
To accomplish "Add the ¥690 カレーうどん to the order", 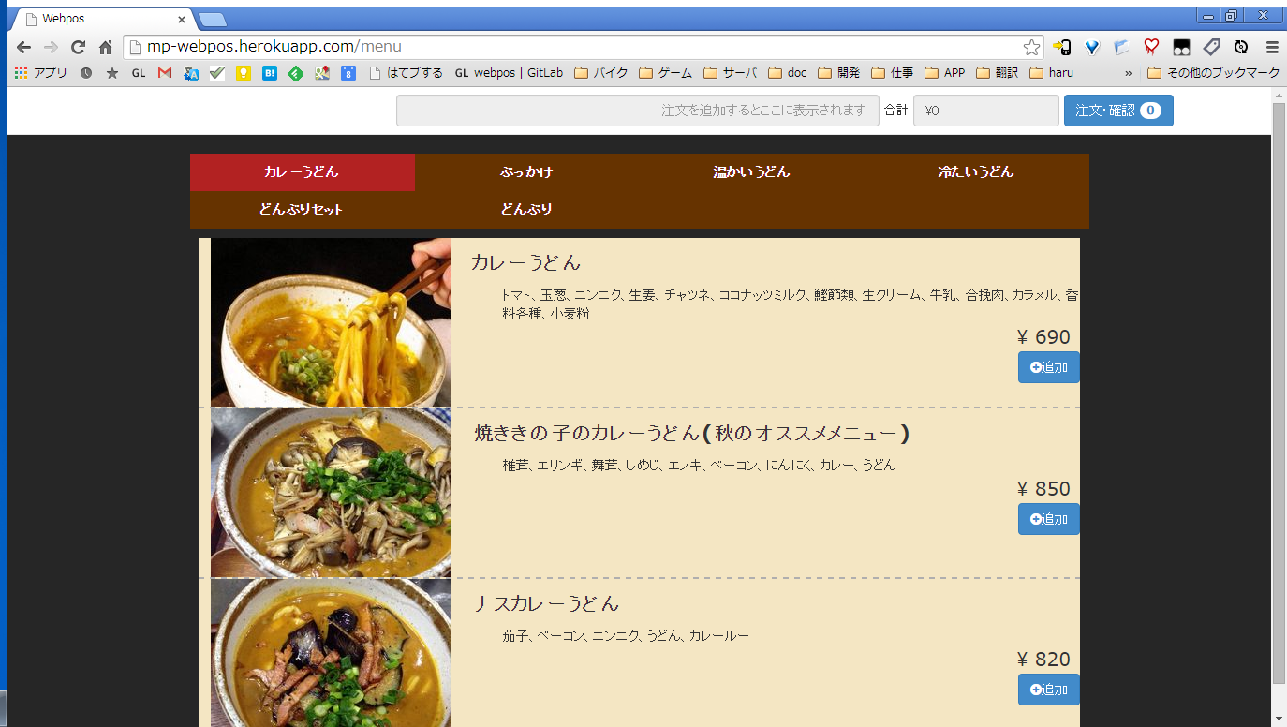I will (1049, 367).
